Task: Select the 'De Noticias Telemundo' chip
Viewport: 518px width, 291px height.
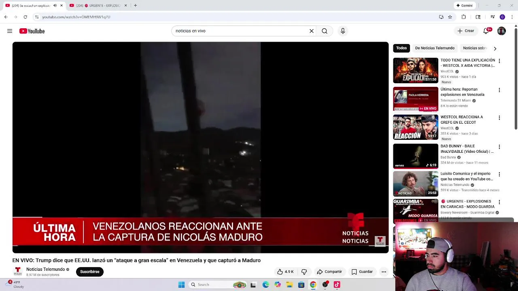Action: (435, 48)
